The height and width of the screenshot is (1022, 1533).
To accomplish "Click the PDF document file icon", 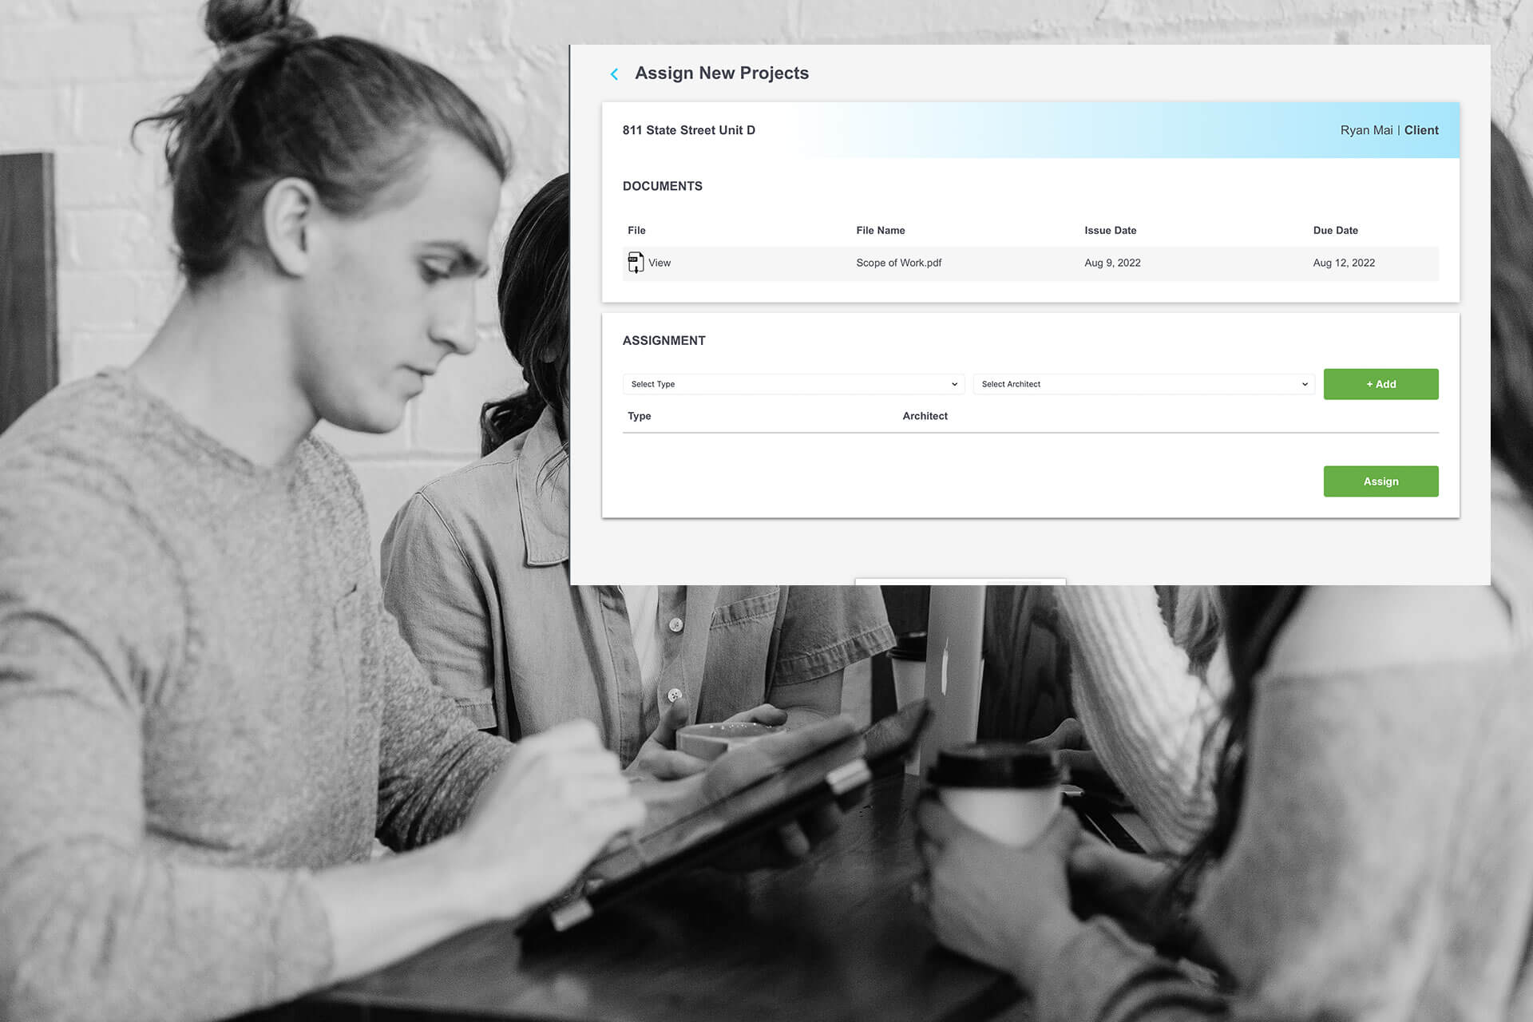I will [x=636, y=263].
